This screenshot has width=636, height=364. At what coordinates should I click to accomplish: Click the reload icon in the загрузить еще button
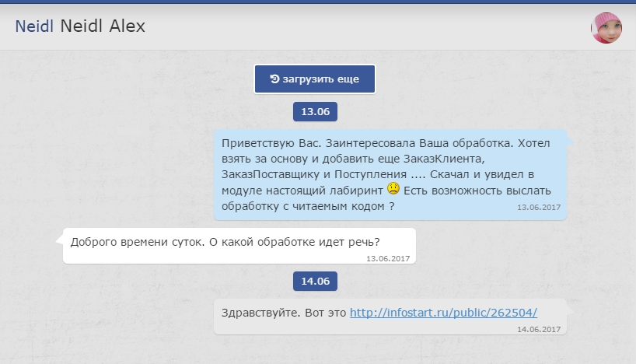(274, 79)
